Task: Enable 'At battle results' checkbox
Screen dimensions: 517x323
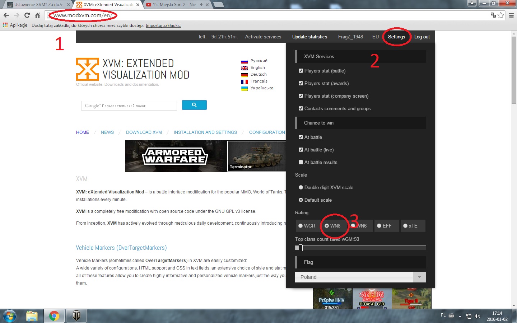Action: [301, 162]
